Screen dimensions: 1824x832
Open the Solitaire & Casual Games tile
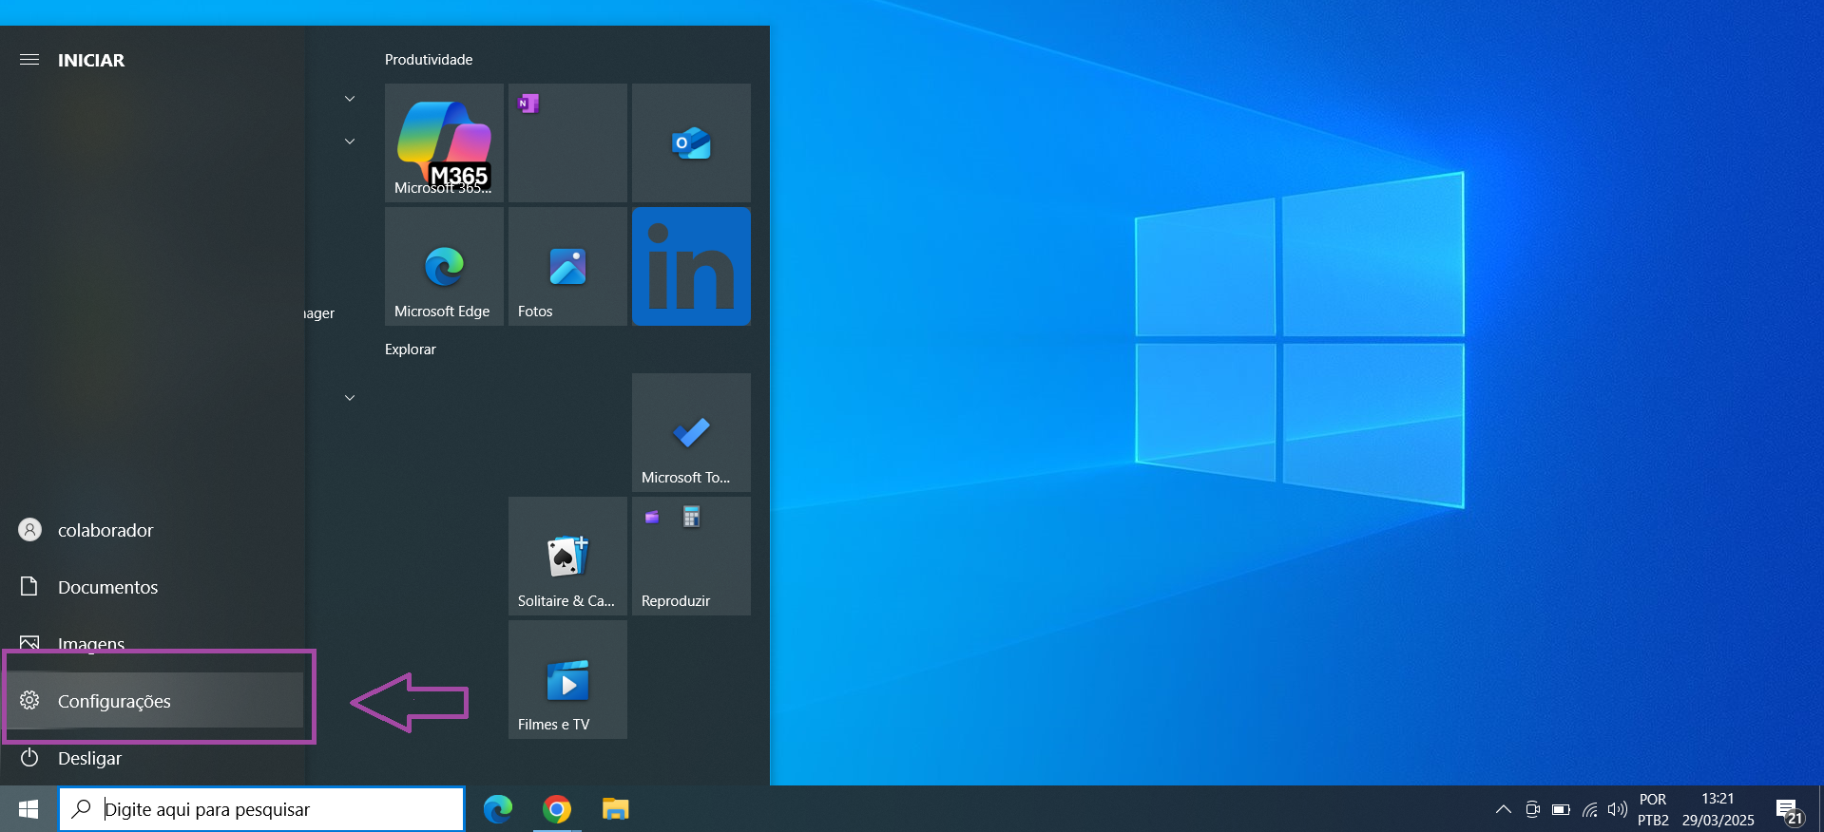coord(567,556)
